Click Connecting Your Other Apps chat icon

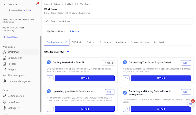tap(125, 62)
